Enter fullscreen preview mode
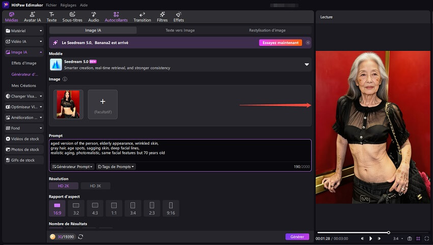This screenshot has height=245, width=433. 427,238
